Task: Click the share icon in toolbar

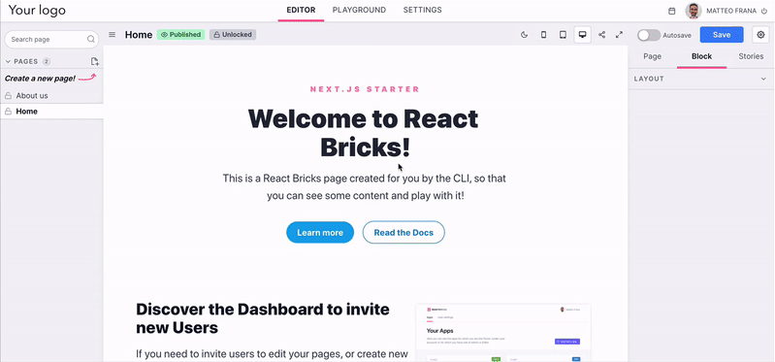Action: point(601,35)
